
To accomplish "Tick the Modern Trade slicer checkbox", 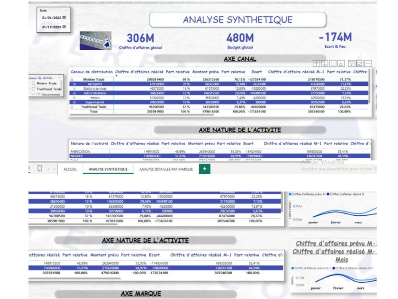I will click(33, 83).
